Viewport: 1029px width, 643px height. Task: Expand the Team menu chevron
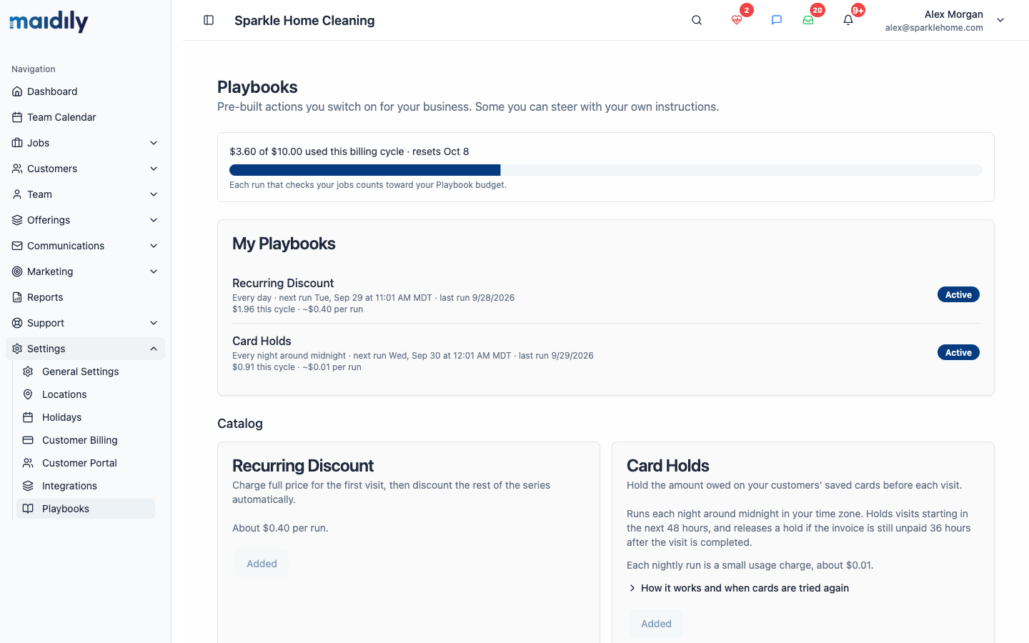154,194
